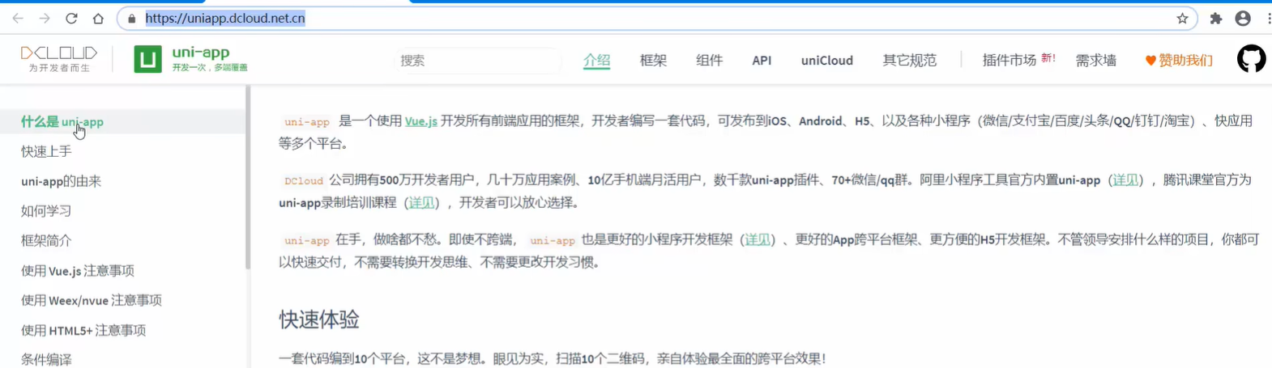Open sidebar item 使用 HTML5+ 注意事项

83,330
